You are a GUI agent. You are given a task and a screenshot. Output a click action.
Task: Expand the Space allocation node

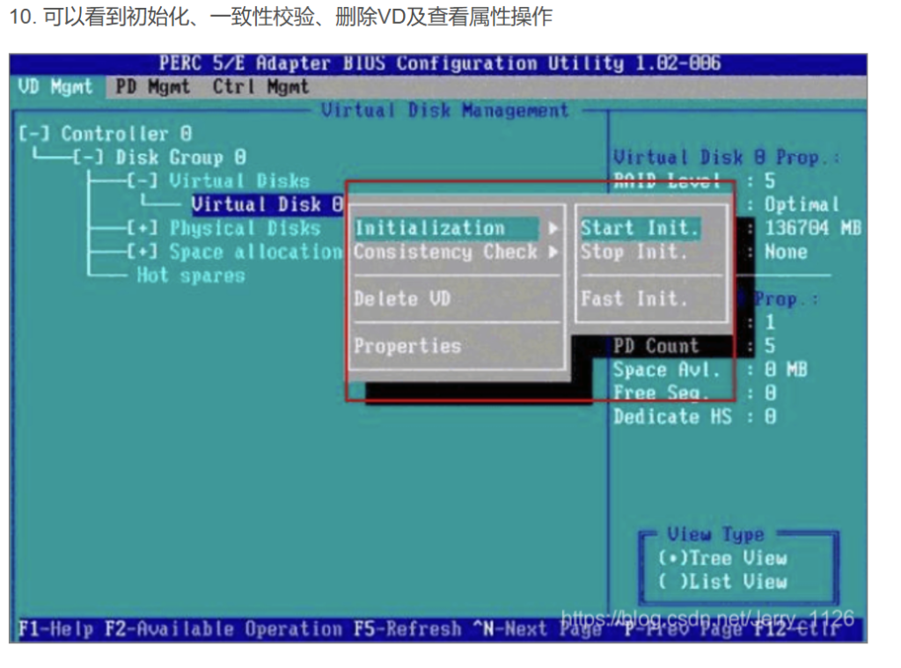[x=142, y=252]
